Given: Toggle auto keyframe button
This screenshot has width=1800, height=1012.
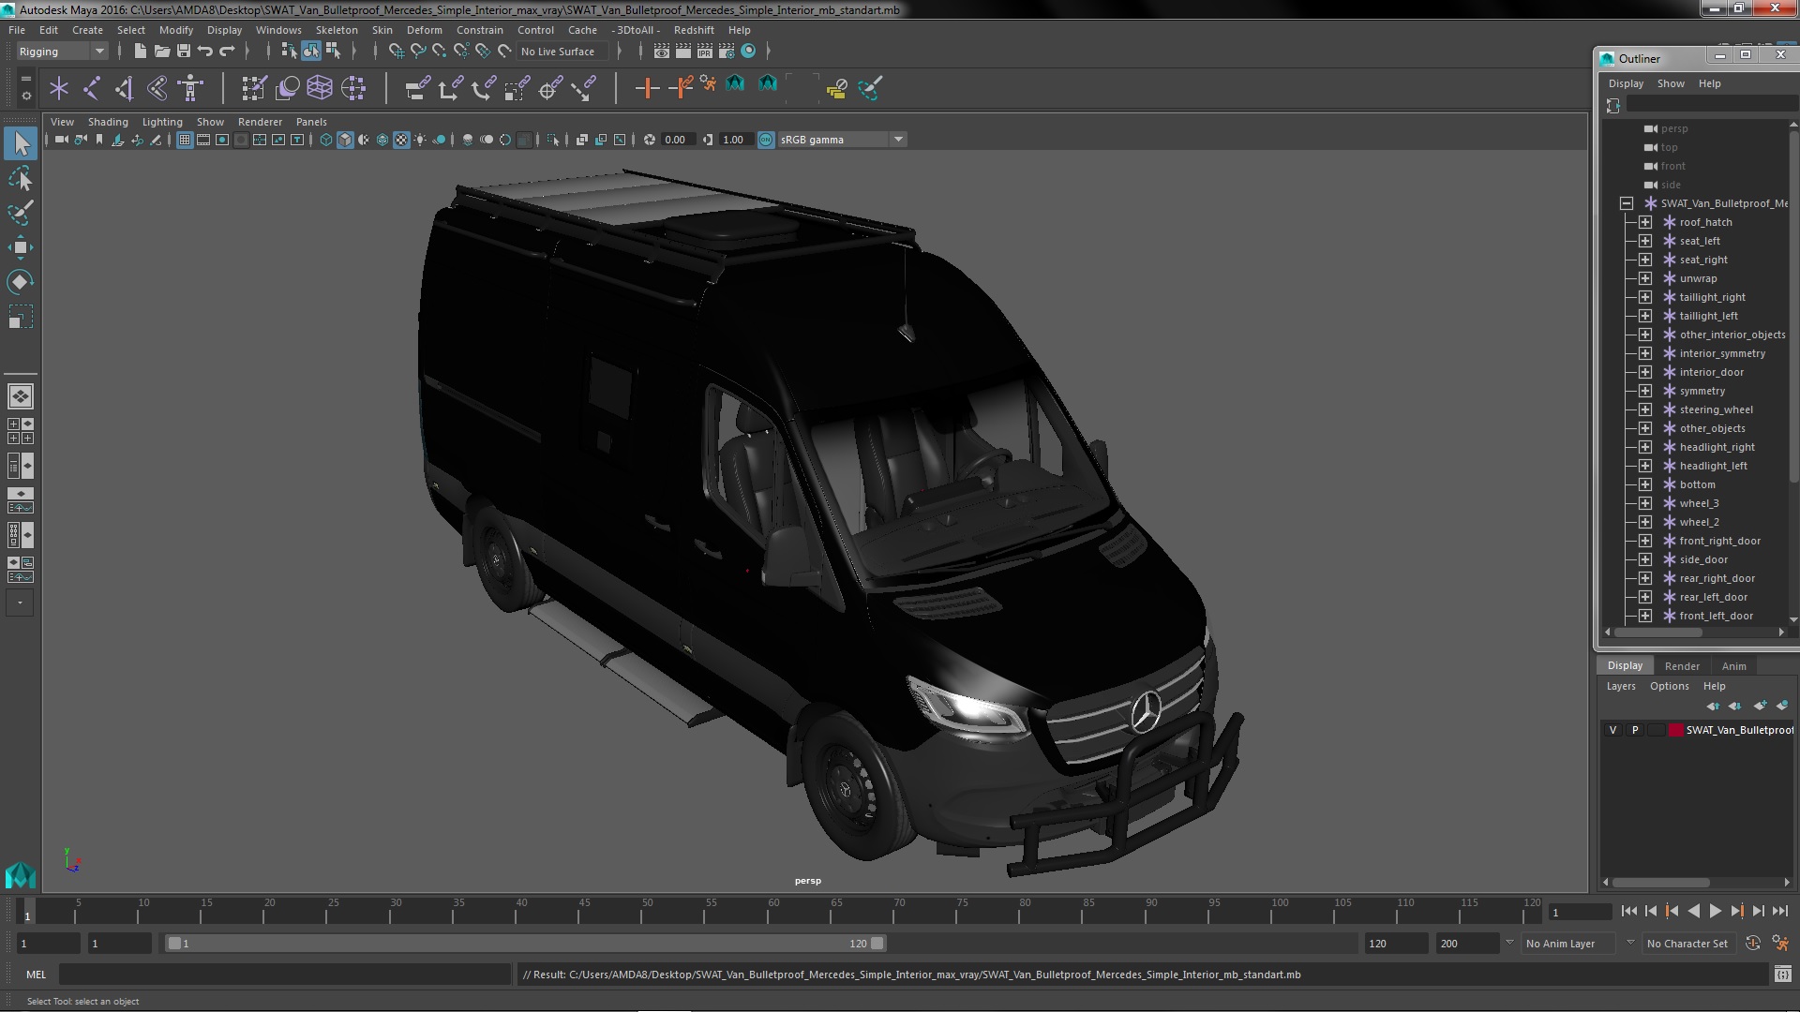Looking at the screenshot, I should coord(1753,944).
